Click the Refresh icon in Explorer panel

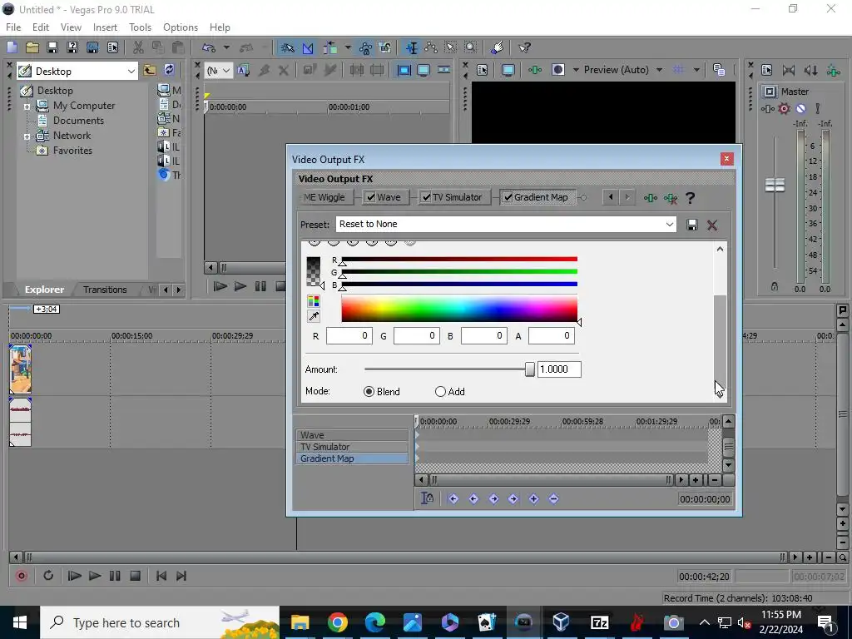[x=169, y=70]
